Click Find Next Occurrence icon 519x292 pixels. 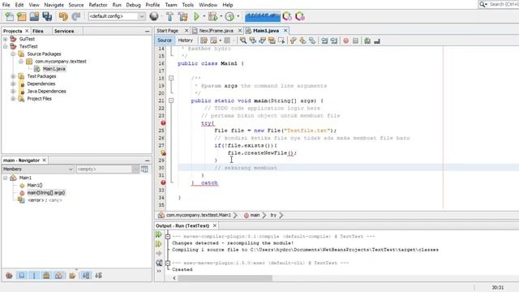pos(263,41)
